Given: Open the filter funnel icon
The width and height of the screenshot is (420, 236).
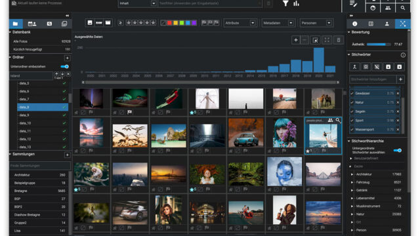Looking at the screenshot, I should click(x=285, y=3).
